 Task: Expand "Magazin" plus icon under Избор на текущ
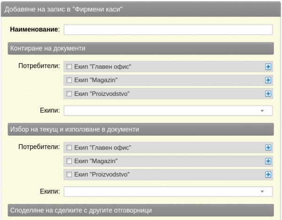tap(268, 161)
